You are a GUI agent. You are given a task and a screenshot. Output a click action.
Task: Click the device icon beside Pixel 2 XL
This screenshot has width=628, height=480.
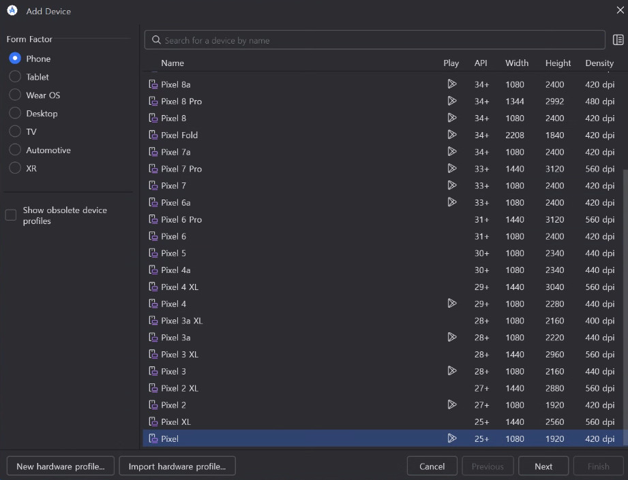pos(153,387)
